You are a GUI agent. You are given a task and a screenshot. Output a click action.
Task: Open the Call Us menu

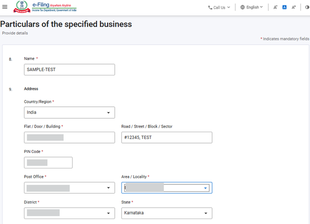pyautogui.click(x=219, y=7)
